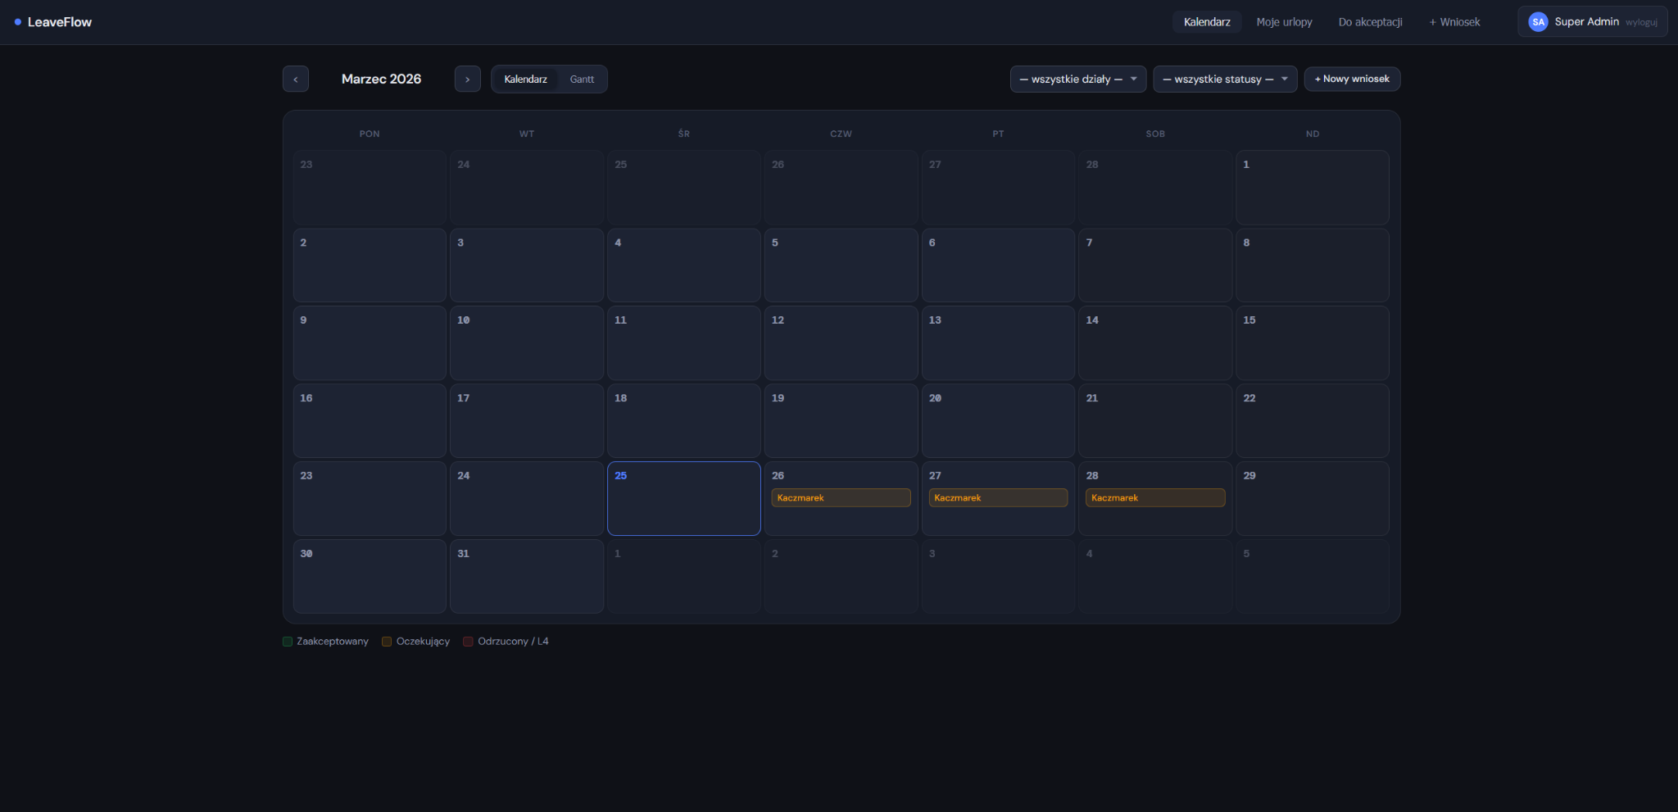Open the Kalendarz nav tab

[1207, 22]
